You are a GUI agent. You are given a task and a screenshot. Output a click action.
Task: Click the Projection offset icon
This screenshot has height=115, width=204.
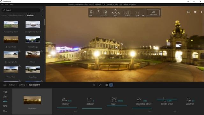(139, 100)
